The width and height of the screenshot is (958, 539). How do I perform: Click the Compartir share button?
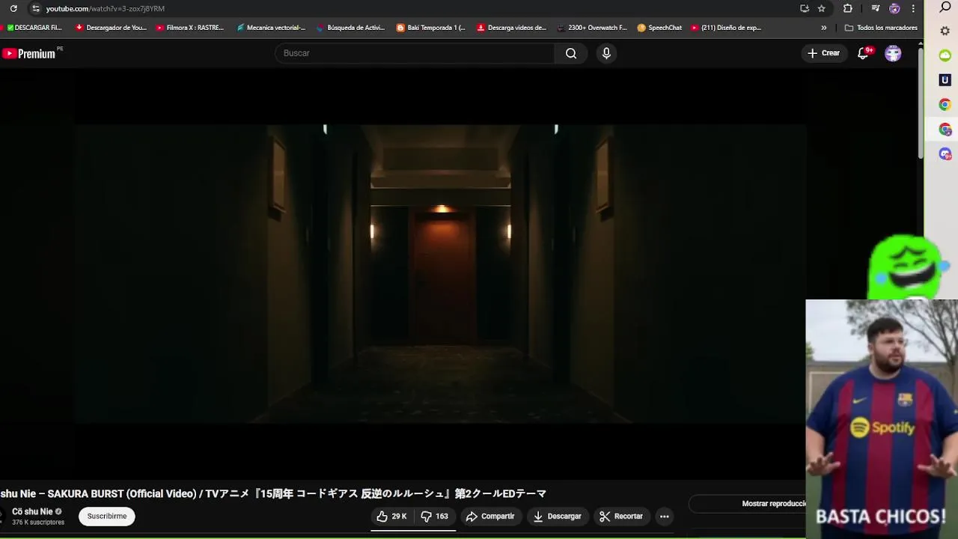pyautogui.click(x=490, y=517)
